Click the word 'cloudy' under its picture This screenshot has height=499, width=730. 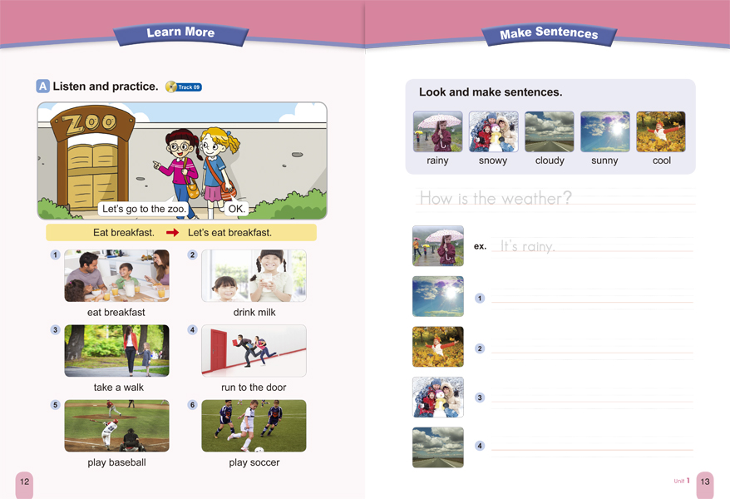pos(550,161)
